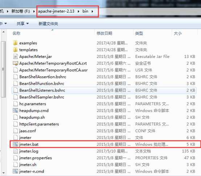
Task: Select the jmeter.properties file icon
Action: (16, 158)
